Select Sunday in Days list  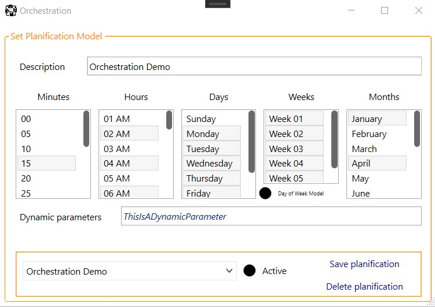click(211, 119)
